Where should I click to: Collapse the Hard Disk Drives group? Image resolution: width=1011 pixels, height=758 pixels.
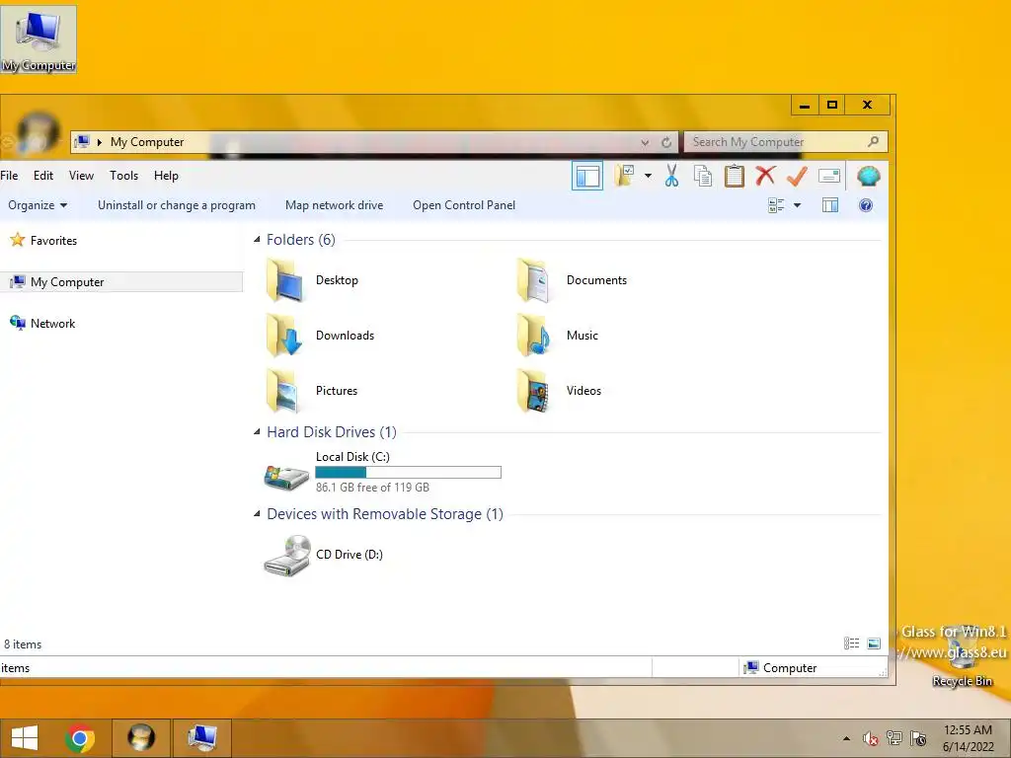coord(257,432)
